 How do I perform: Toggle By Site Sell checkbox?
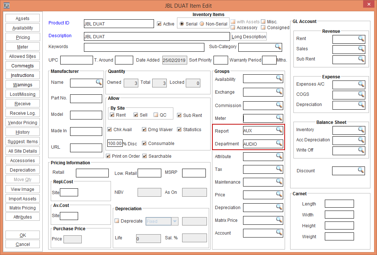[x=136, y=115]
